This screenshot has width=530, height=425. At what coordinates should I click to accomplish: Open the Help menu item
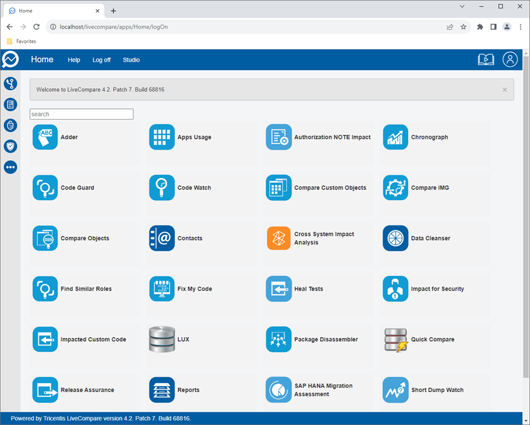coord(74,60)
